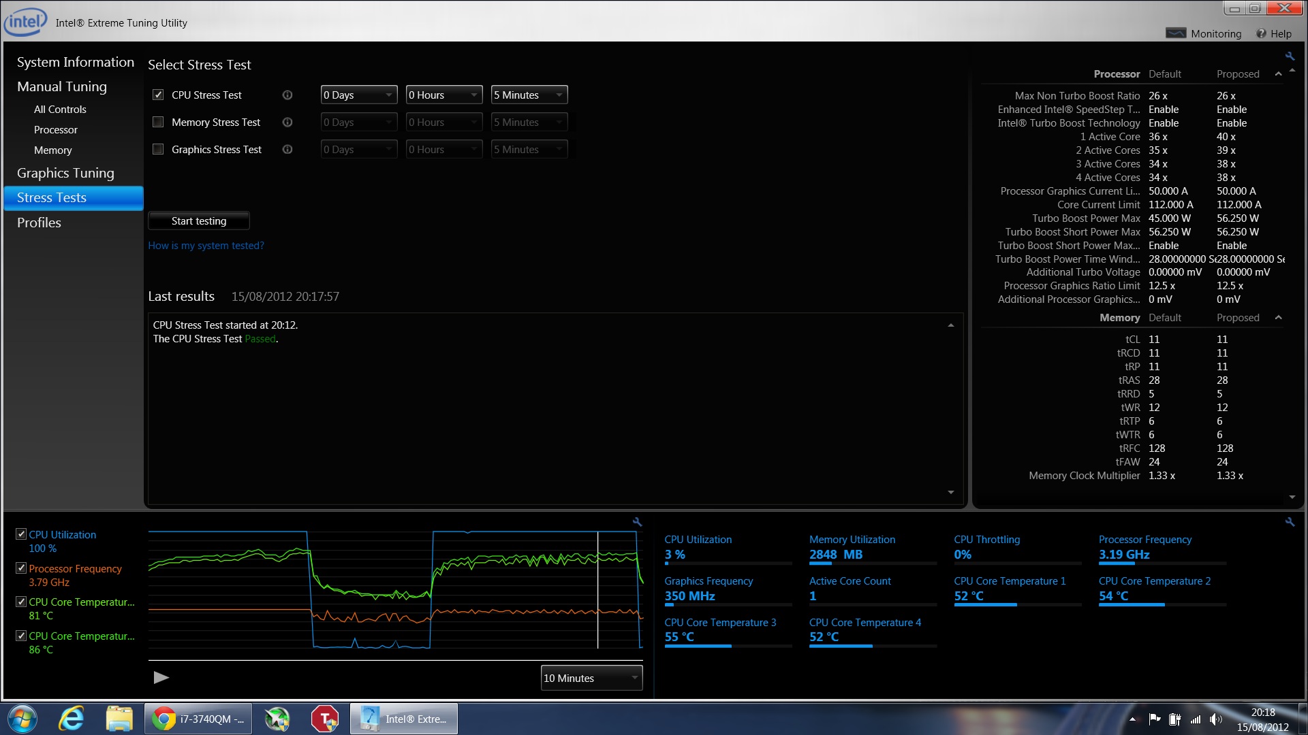This screenshot has width=1308, height=735.
Task: Open the Profiles section
Action: (x=39, y=223)
